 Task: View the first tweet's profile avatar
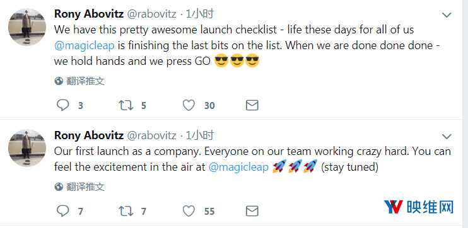27,27
